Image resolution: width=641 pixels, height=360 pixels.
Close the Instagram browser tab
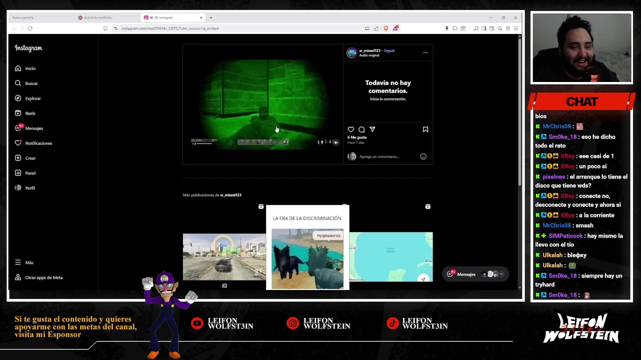tap(201, 17)
